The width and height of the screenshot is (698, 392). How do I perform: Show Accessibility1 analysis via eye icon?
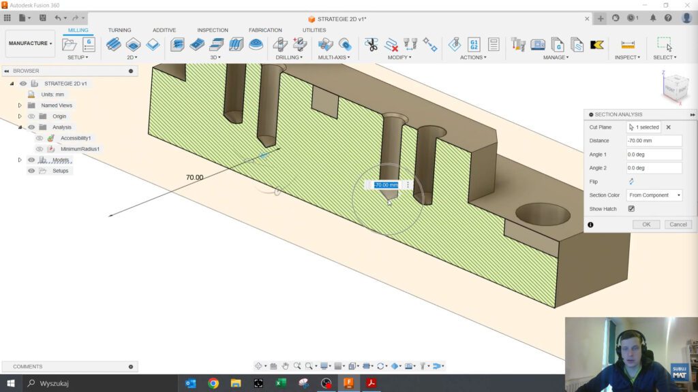40,138
